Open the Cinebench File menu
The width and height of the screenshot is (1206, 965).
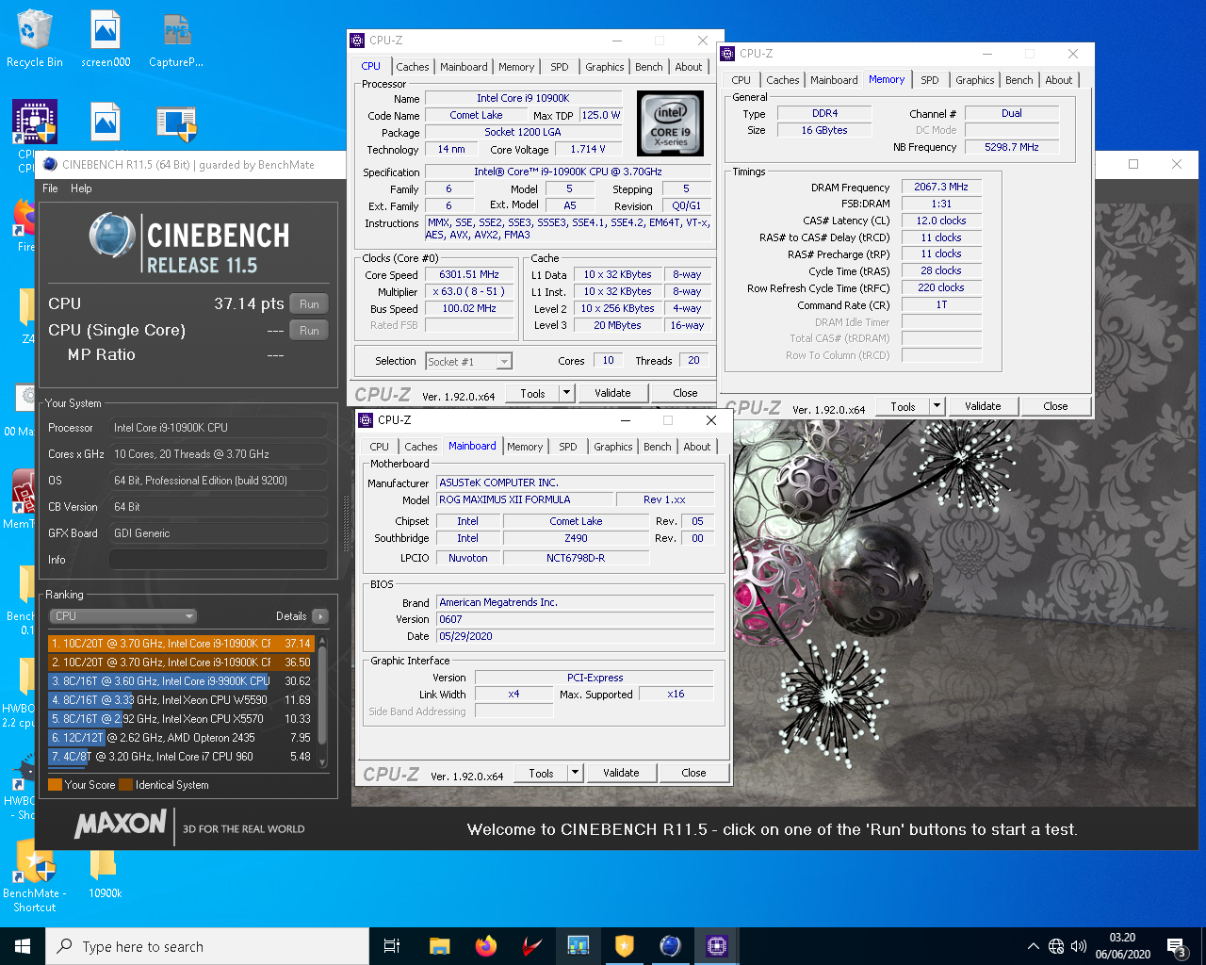[50, 188]
